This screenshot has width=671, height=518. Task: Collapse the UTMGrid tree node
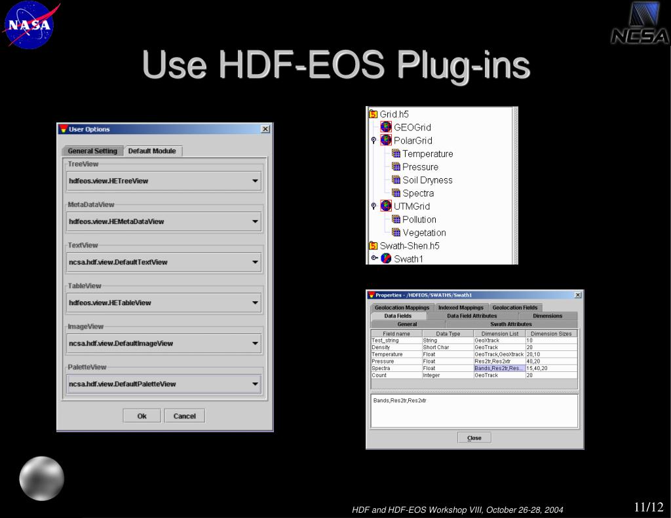point(374,206)
